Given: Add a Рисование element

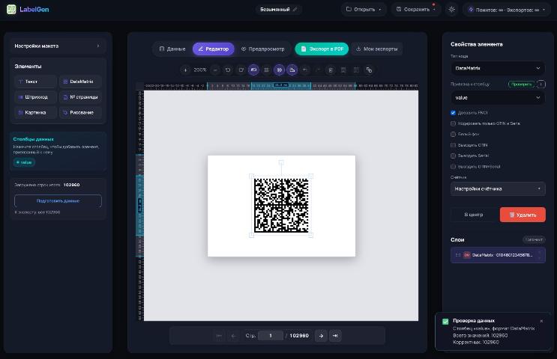Looking at the screenshot, I should tap(81, 112).
